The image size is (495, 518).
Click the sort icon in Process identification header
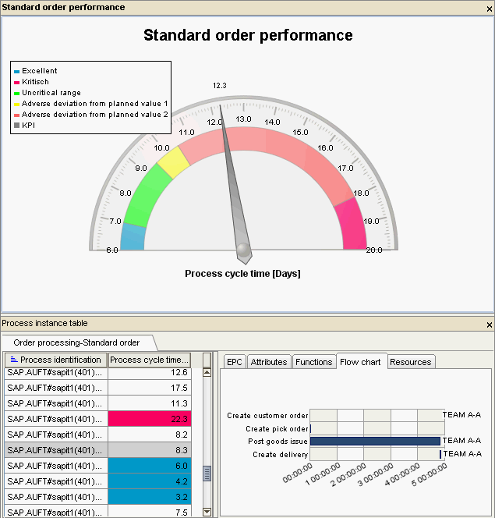(14, 360)
